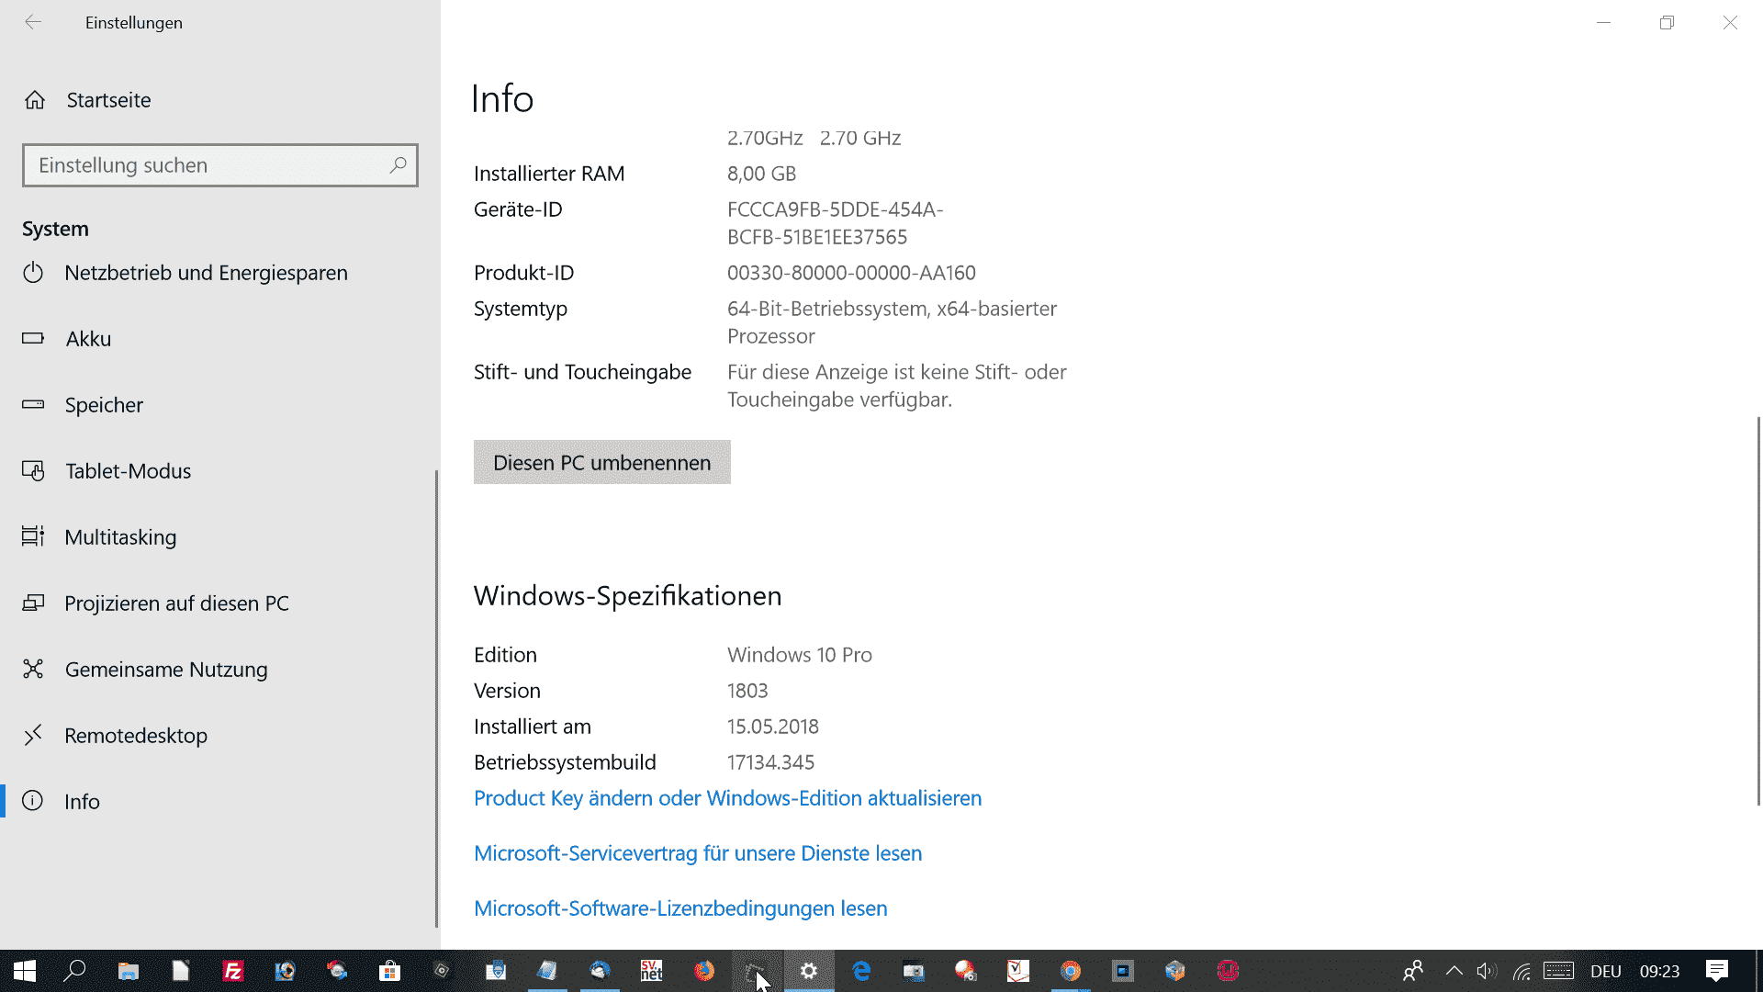Open the sv.net taskbar icon
The image size is (1763, 992).
[652, 971]
